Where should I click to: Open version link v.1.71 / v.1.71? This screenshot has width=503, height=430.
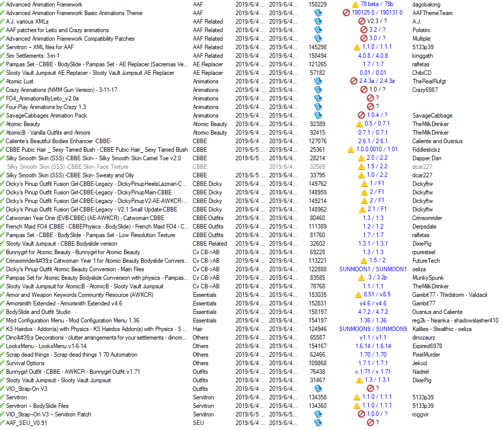coord(373,372)
